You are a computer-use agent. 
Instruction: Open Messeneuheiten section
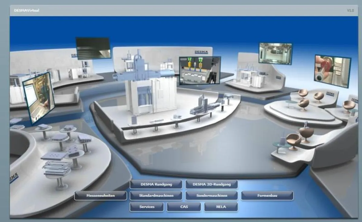pos(100,196)
